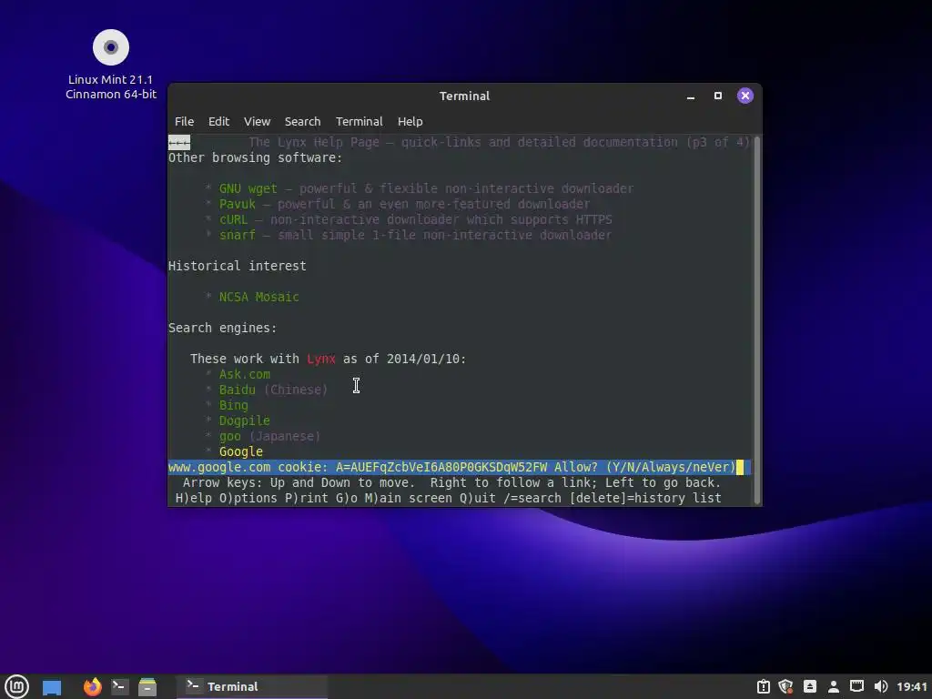Click the snarf link
Screen dimensions: 932x699
(238, 235)
